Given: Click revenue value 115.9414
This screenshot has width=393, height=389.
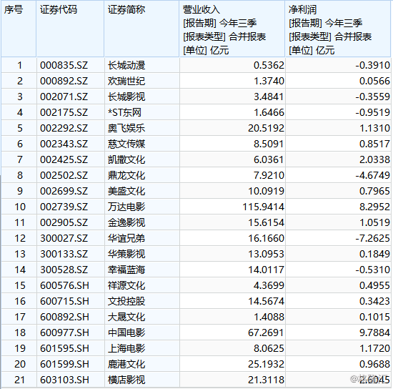Looking at the screenshot, I should point(232,207).
